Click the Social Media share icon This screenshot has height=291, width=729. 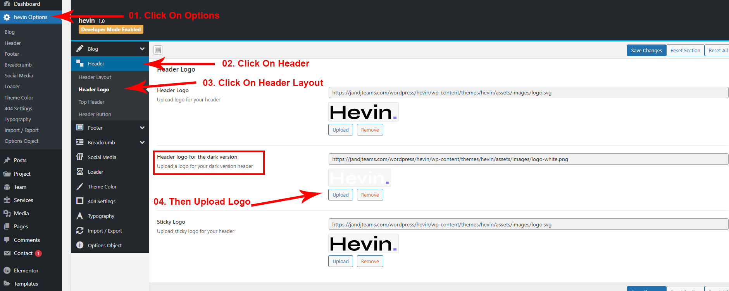click(x=80, y=157)
